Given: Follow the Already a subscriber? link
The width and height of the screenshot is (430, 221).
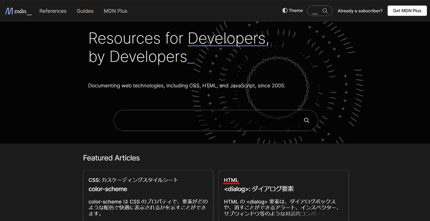Looking at the screenshot, I should coord(360,11).
